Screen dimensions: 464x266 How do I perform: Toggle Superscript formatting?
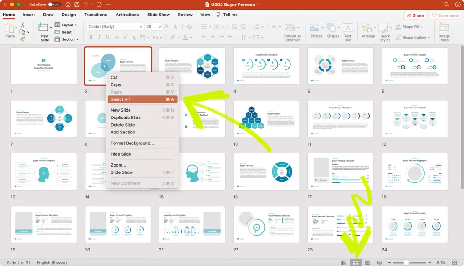tap(126, 37)
